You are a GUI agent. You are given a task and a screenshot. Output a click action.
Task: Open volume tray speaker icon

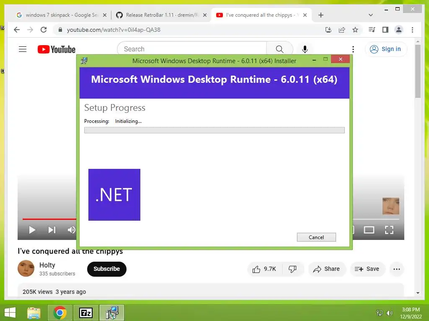(x=390, y=313)
